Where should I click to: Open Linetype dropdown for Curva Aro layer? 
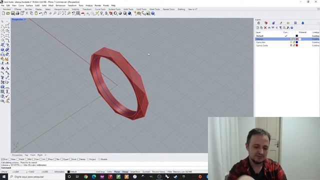(x=315, y=42)
